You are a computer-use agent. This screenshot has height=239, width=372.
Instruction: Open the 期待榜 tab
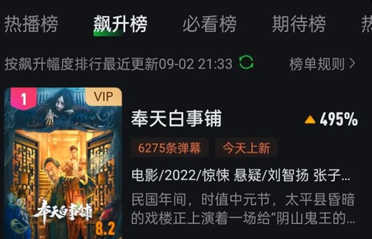pyautogui.click(x=299, y=24)
